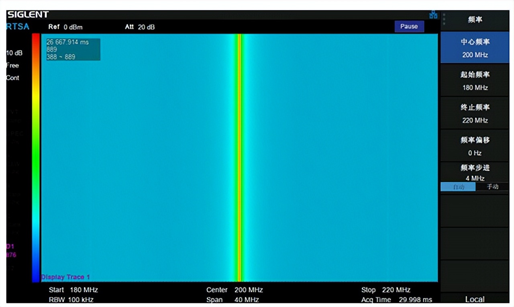514x307 pixels.
Task: Switch frequency step to 自动 mode
Action: [458, 187]
